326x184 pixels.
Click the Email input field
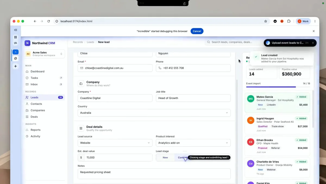tap(115, 68)
